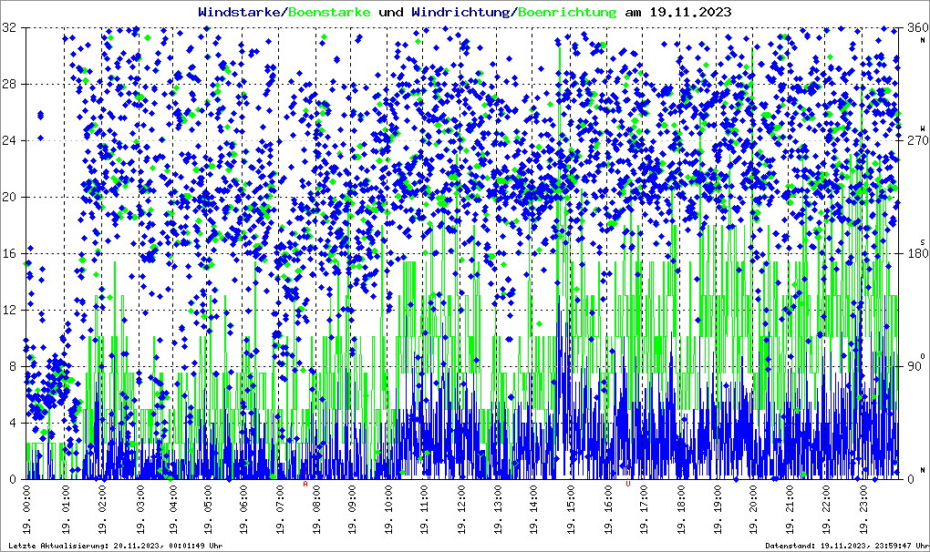Click the direction axis label 360
This screenshot has height=552, width=930.
(x=917, y=28)
